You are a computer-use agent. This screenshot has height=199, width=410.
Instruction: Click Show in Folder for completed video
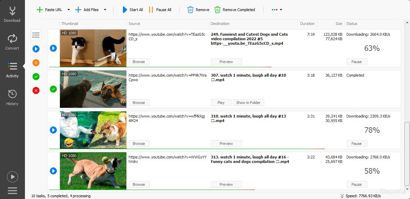coord(248,103)
